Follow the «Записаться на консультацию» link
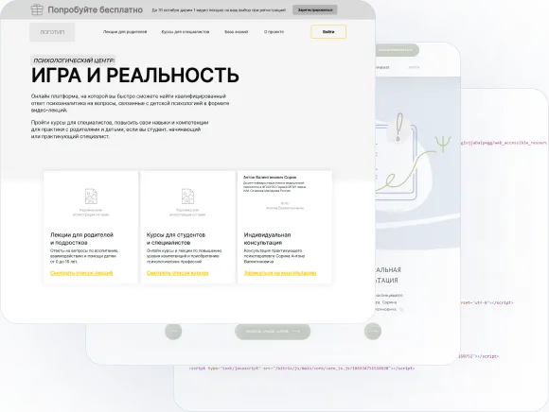The height and width of the screenshot is (412, 549). [280, 273]
